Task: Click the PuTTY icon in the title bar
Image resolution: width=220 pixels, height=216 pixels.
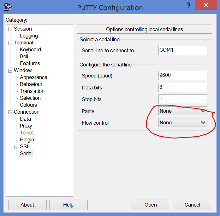Action: click(x=8, y=7)
